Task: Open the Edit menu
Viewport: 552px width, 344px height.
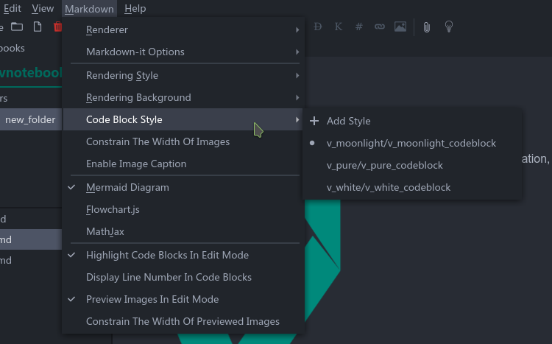Action: (13, 8)
